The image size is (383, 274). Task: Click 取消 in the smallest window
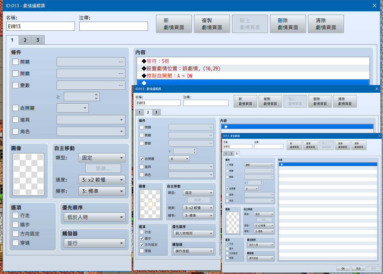point(358,269)
